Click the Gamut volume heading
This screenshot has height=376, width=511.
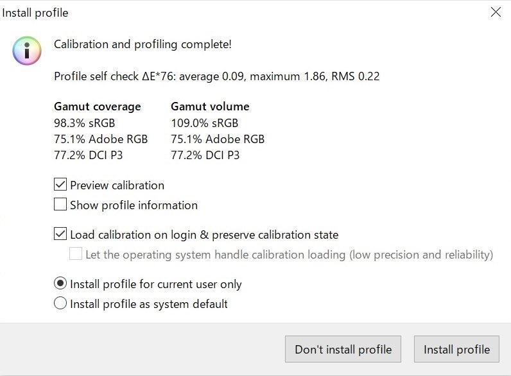[210, 107]
